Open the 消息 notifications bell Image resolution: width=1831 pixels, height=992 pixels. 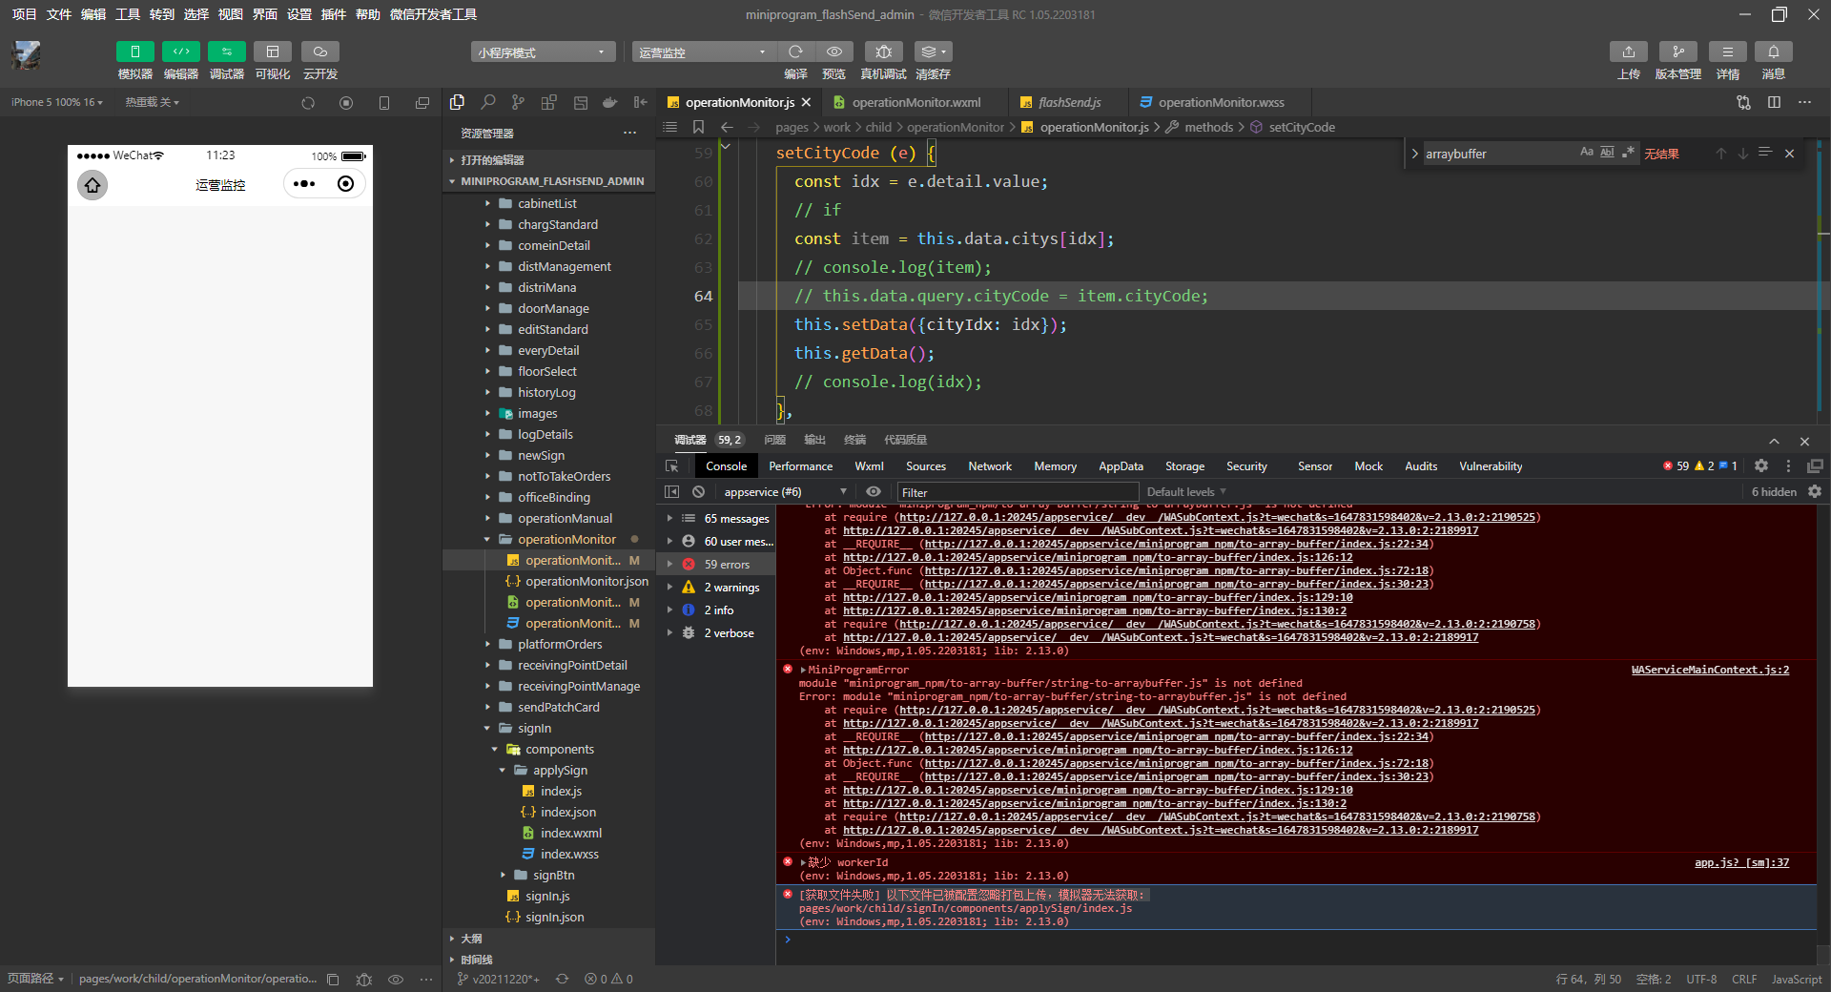1774,52
